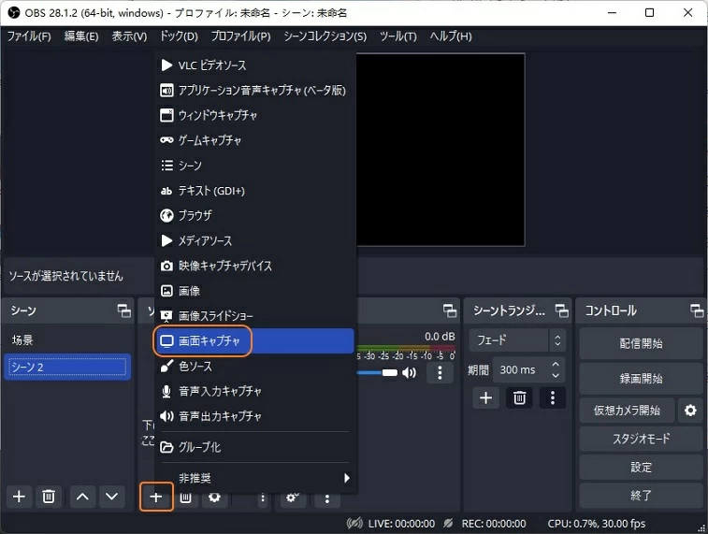Screen dimensions: 708x534
Task: Pop out the シーン dock panel
Action: point(124,311)
